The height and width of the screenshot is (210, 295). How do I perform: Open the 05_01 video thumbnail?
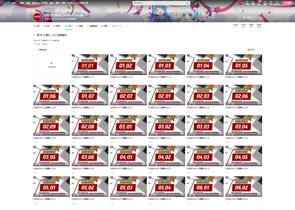(51, 186)
